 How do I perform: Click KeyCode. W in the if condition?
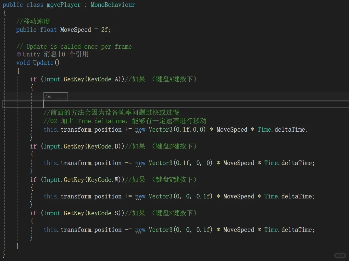(x=104, y=180)
